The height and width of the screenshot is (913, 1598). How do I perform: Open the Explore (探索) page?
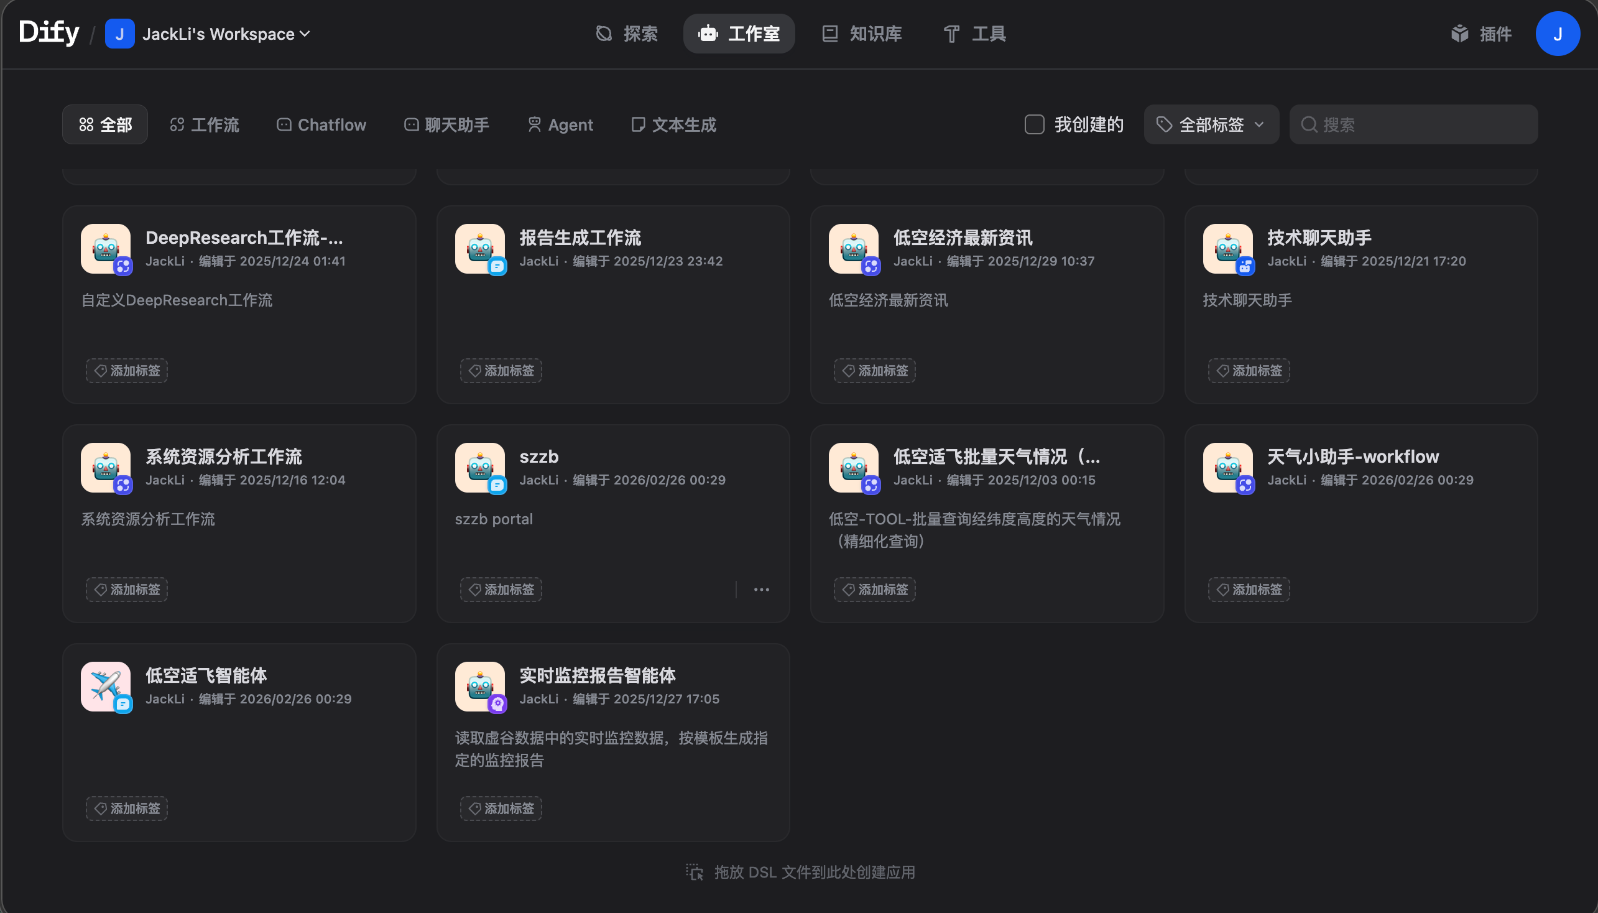pos(626,33)
